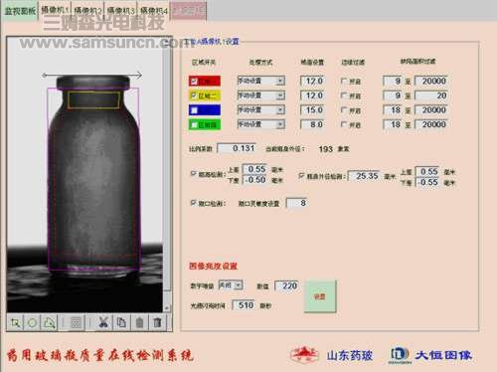
Task: Enable edge filter checkbox in green region row
Action: 344,124
